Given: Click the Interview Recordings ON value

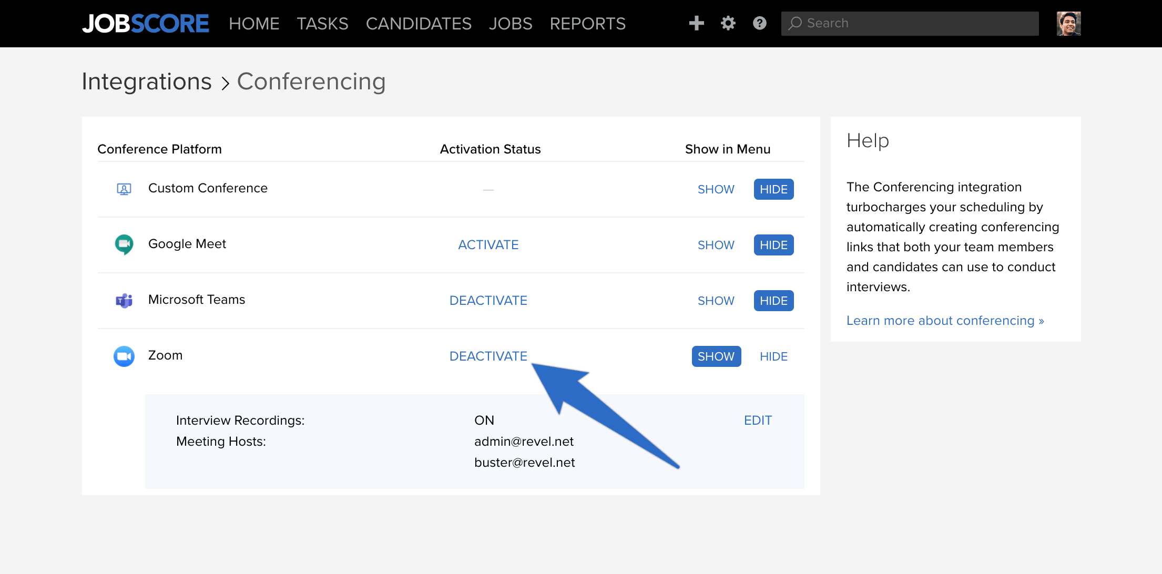Looking at the screenshot, I should coord(484,421).
